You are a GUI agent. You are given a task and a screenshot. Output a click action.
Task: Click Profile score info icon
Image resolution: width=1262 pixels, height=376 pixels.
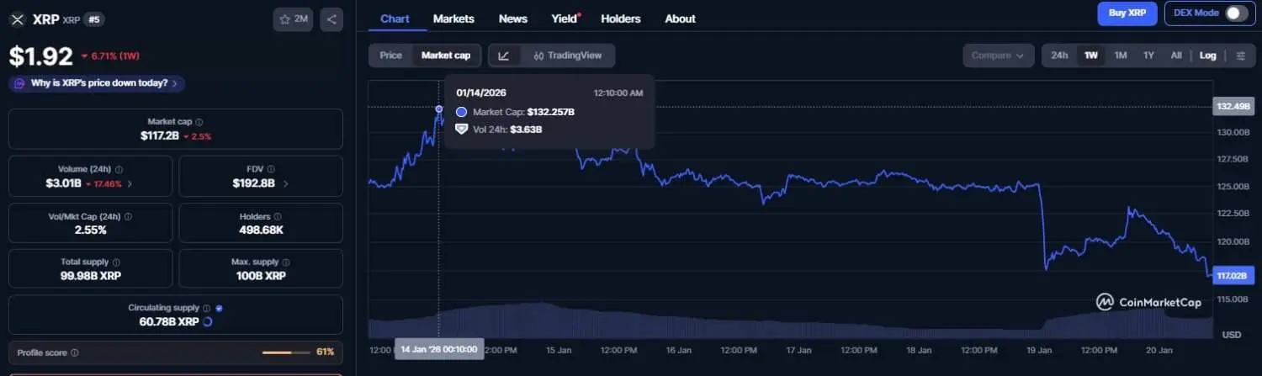(75, 352)
